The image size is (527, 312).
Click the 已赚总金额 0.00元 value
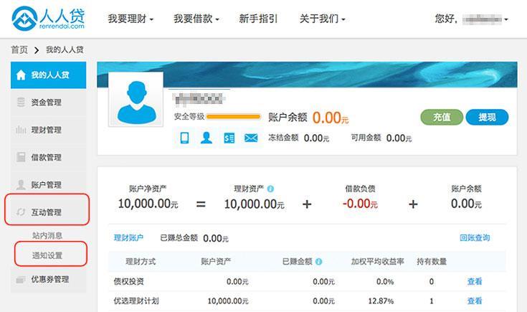click(216, 238)
